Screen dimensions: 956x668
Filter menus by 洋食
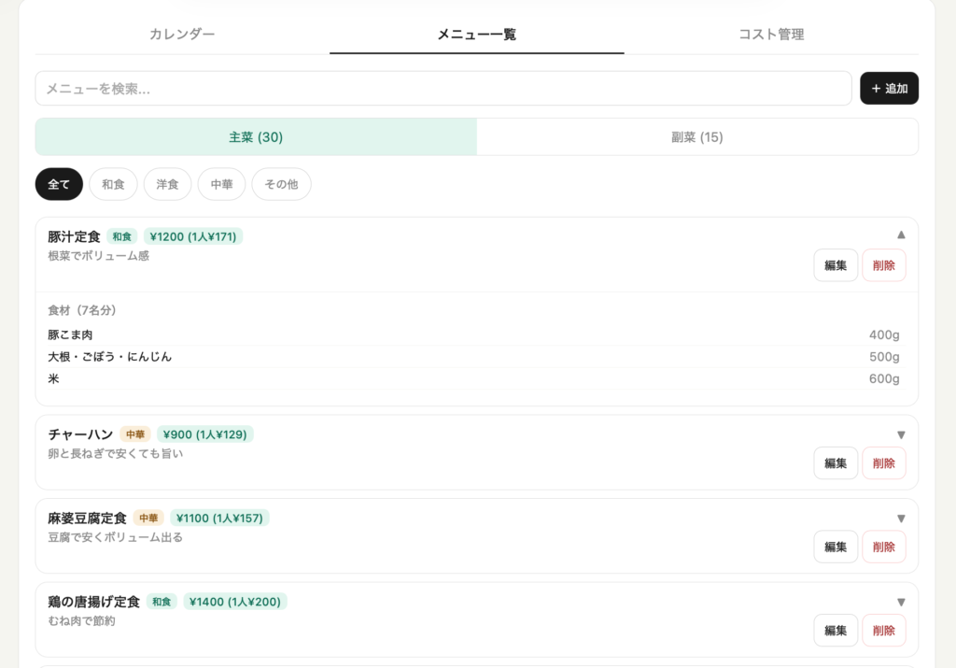point(167,184)
